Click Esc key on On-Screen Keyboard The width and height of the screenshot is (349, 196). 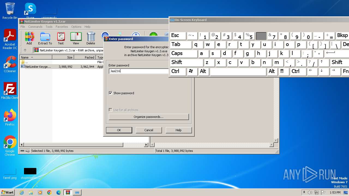point(178,36)
